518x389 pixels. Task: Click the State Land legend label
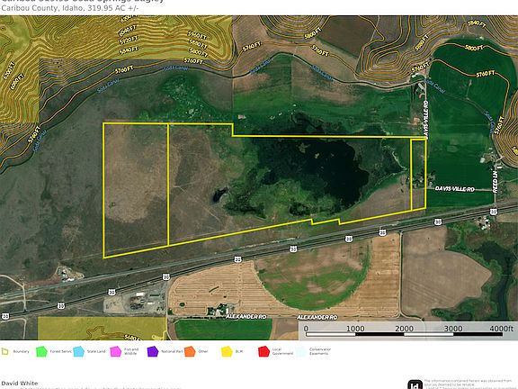click(96, 351)
